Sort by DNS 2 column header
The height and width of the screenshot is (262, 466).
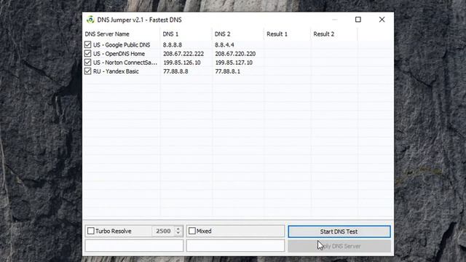coord(238,34)
